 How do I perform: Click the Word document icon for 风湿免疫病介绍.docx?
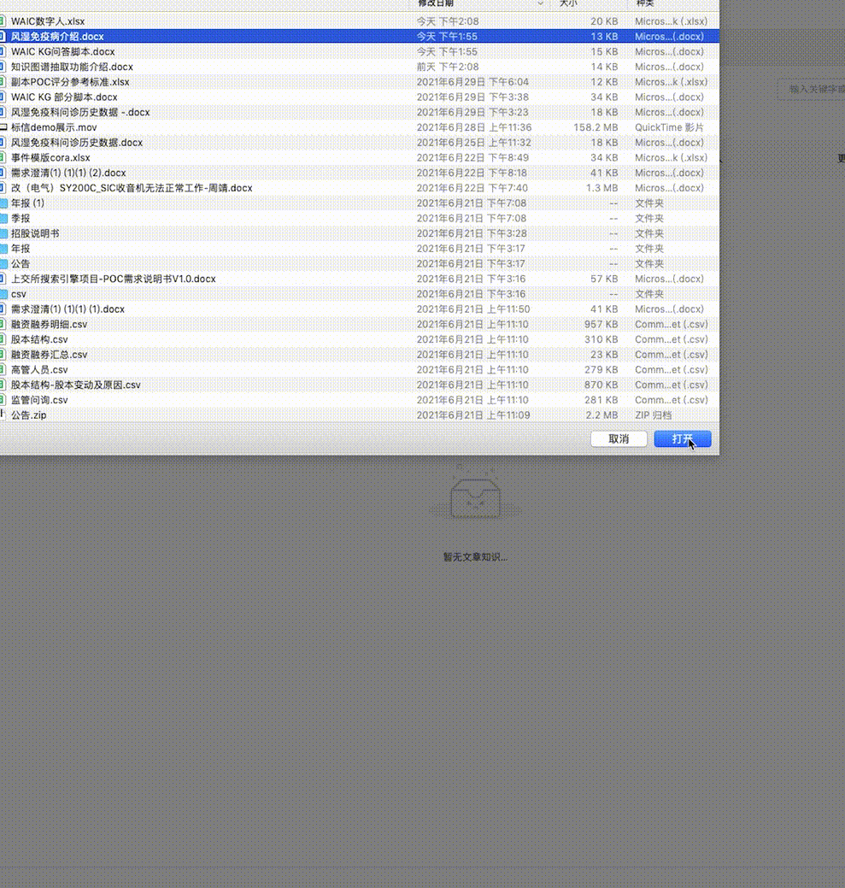[x=3, y=37]
